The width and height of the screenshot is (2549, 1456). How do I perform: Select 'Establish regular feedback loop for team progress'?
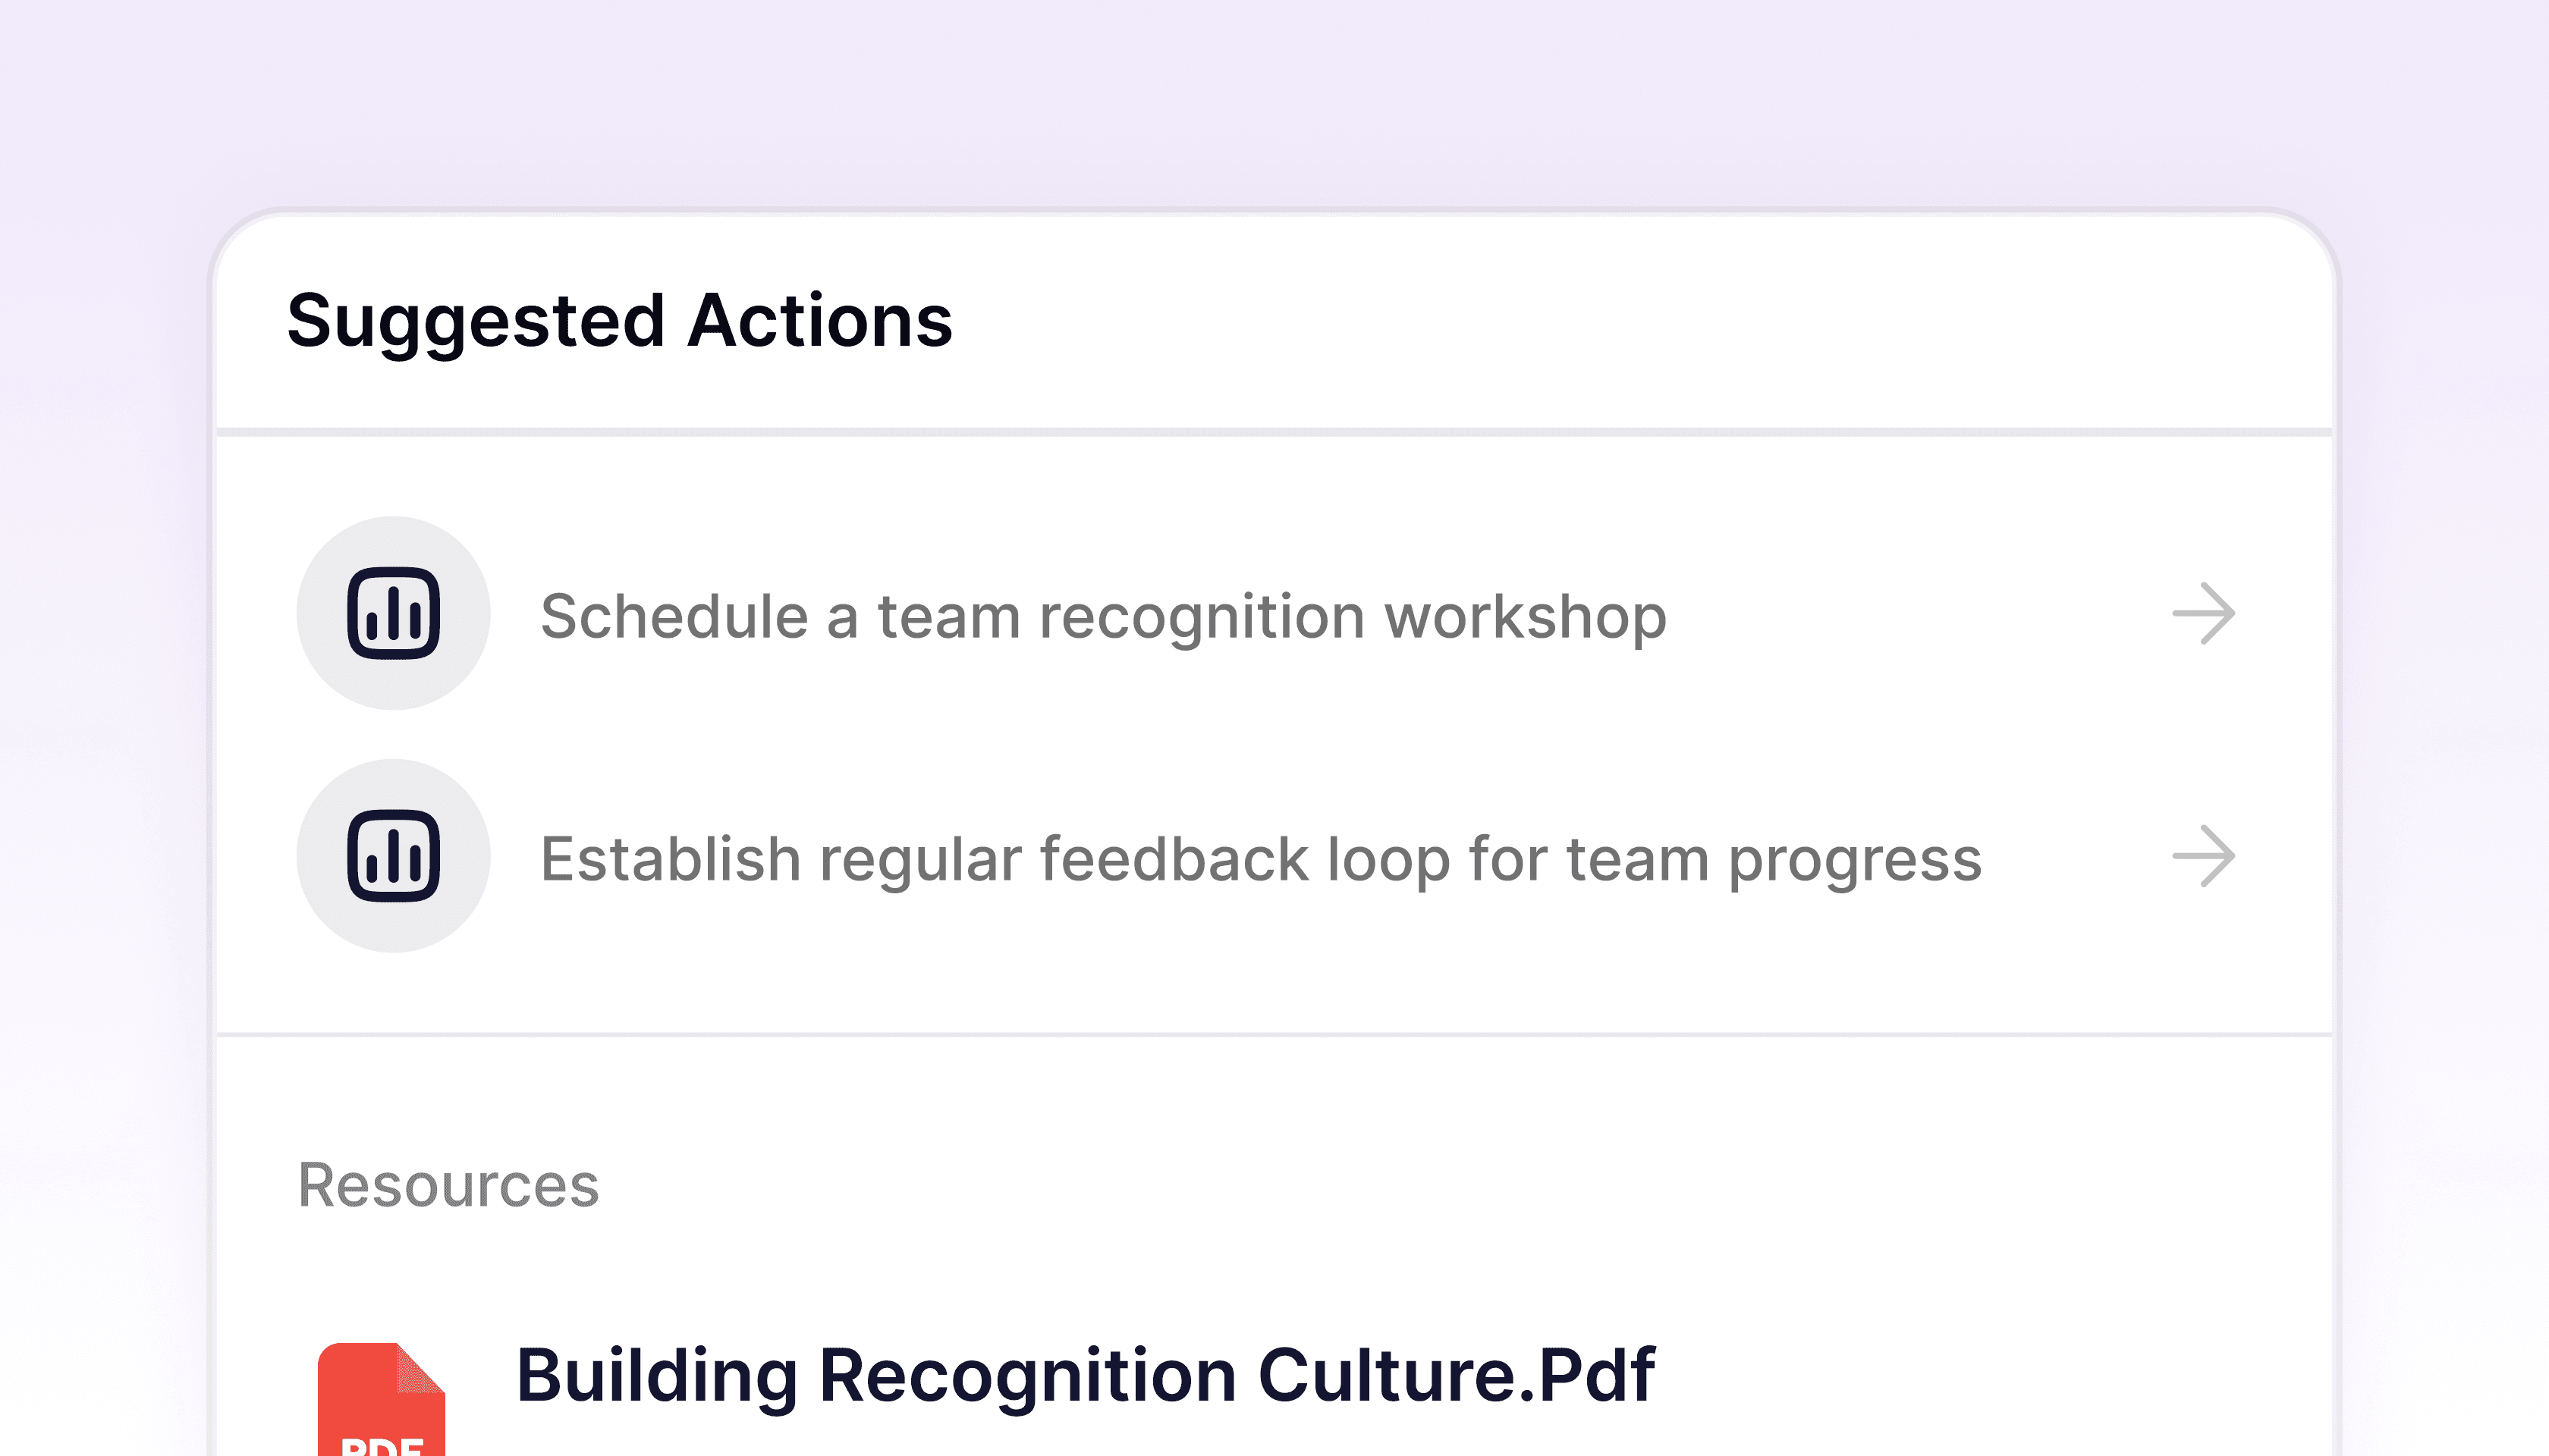click(1261, 859)
